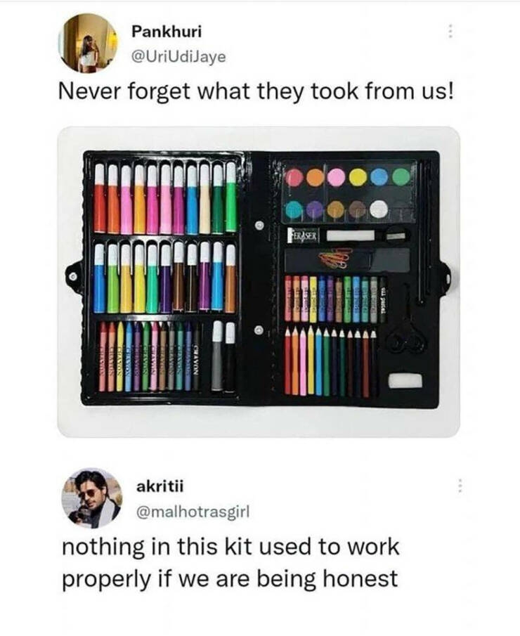Open the @UriUdiJaye handle link
520x636 pixels.
(x=178, y=57)
